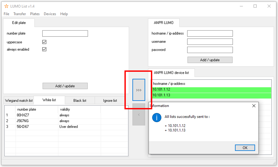Select plate 80XHZ7 in the white list

coord(23,115)
